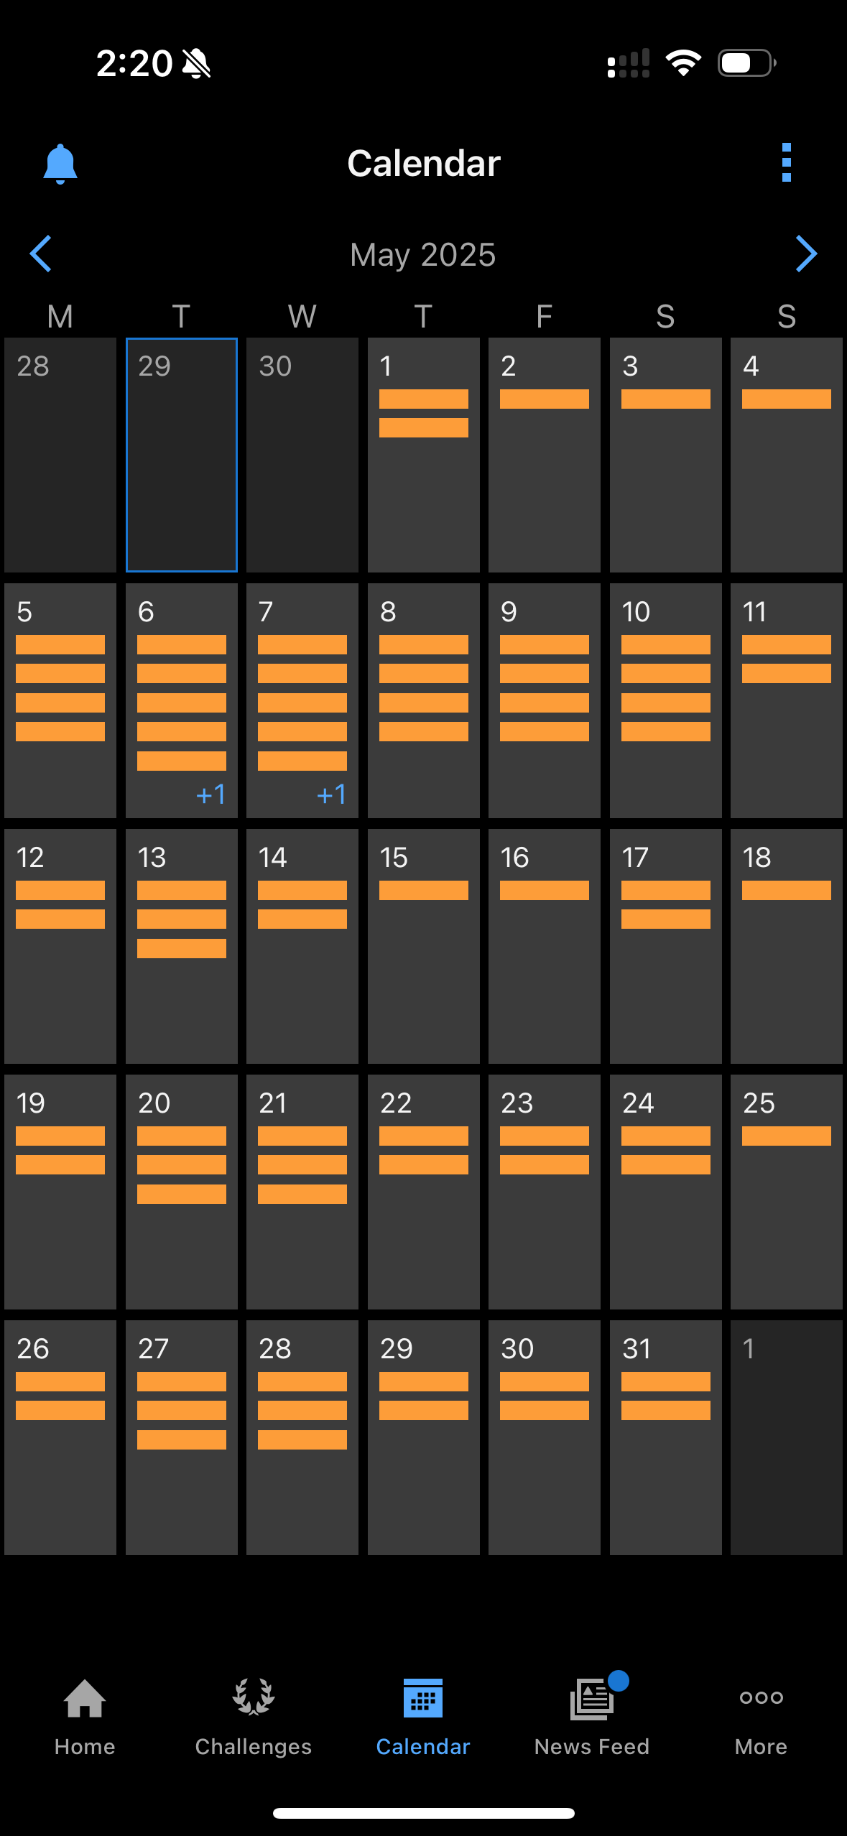Open the notifications bell icon
847x1836 pixels.
60,164
